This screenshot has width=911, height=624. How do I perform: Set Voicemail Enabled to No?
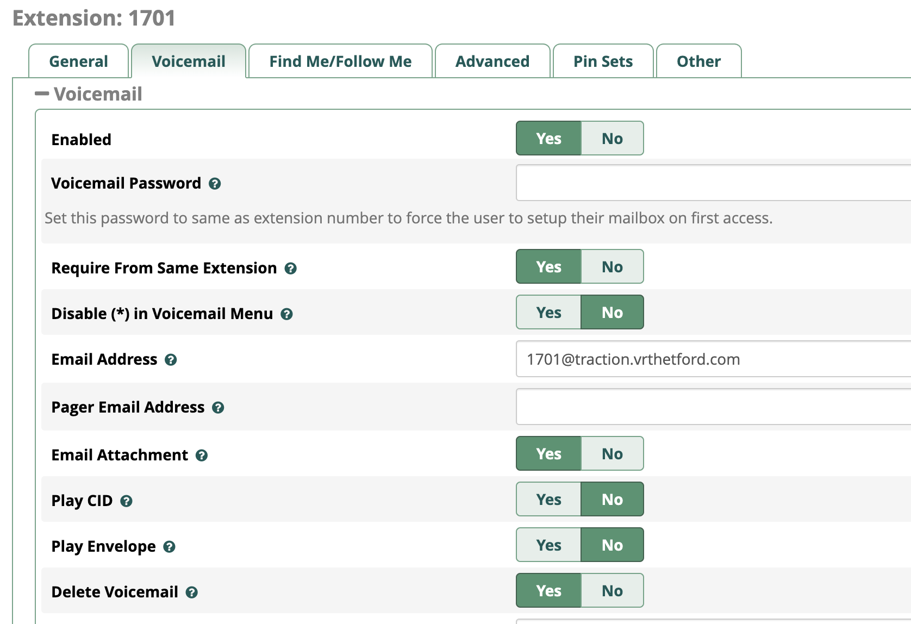pos(612,139)
